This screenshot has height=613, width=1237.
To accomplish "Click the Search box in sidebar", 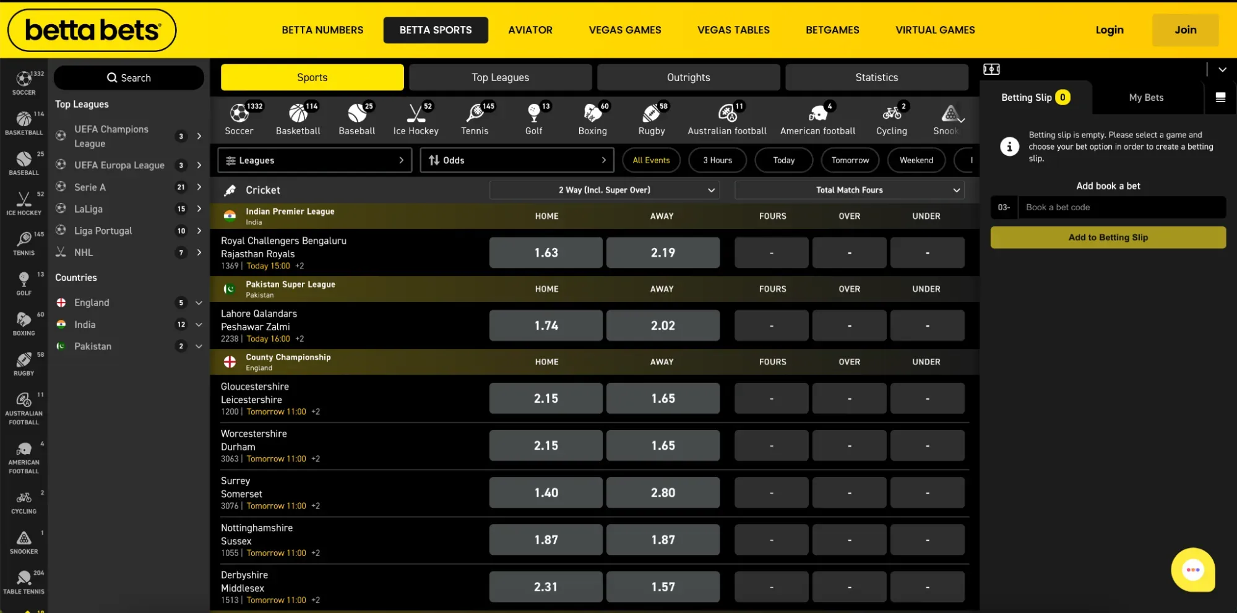I will [x=129, y=78].
